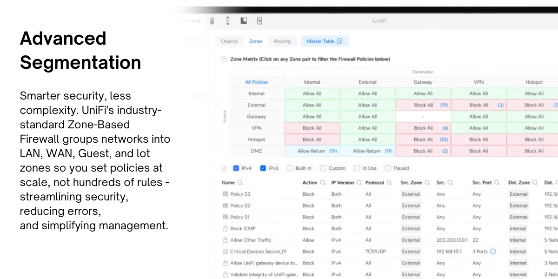558x279 pixels.
Task: Click the Network label in top bar
Action: 192,21
